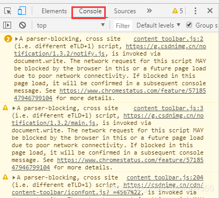Show more DevTools tabs chevron
Viewport: 219px width, 198px height.
(149, 11)
